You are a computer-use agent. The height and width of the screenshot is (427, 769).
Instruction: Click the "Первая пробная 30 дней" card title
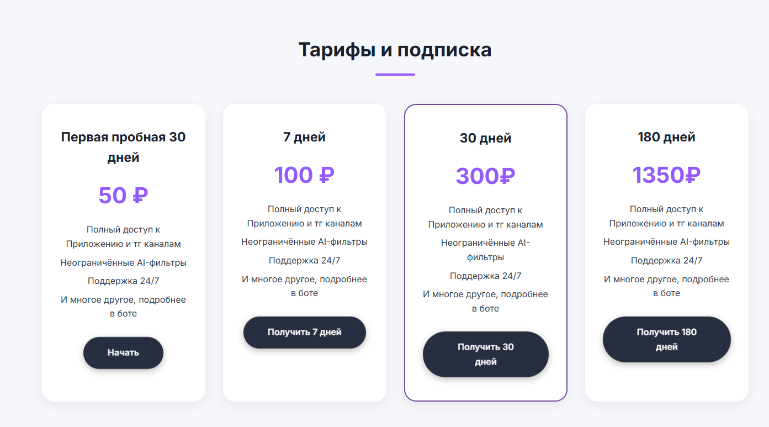123,147
